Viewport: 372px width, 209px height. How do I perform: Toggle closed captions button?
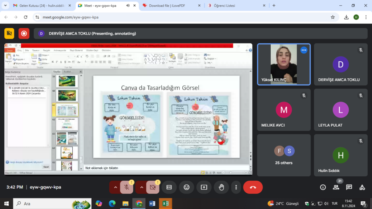point(169,187)
